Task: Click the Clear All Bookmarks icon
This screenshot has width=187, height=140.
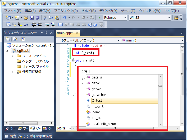Action: (101, 25)
